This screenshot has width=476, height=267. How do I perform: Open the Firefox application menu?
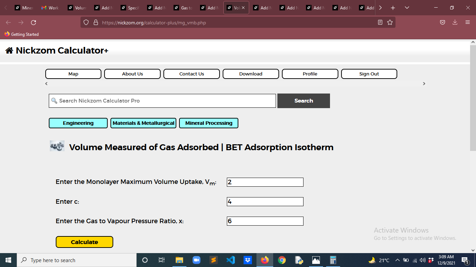click(x=468, y=23)
